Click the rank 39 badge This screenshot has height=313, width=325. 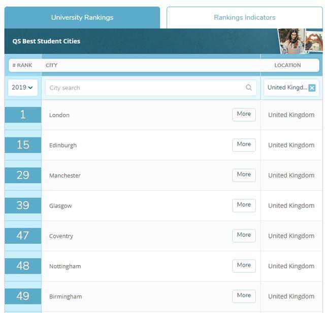pos(23,206)
